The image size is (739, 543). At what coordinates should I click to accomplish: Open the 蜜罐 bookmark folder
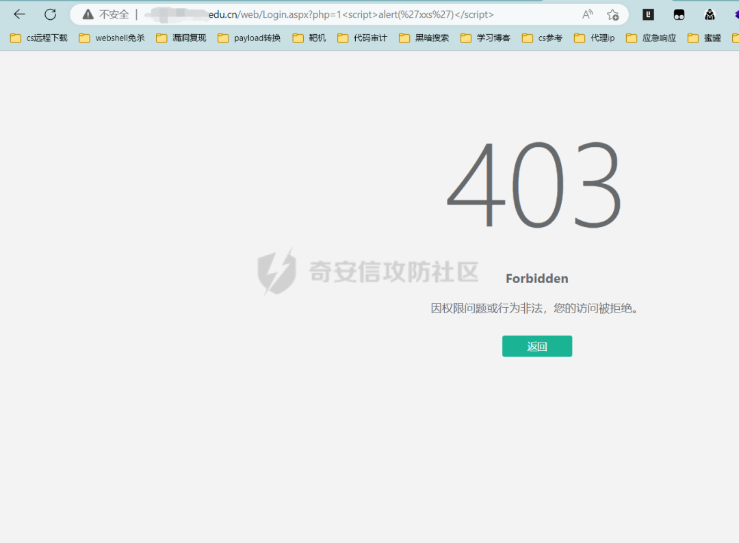[704, 38]
